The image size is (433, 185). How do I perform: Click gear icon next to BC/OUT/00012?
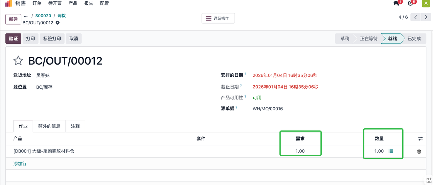pos(58,23)
